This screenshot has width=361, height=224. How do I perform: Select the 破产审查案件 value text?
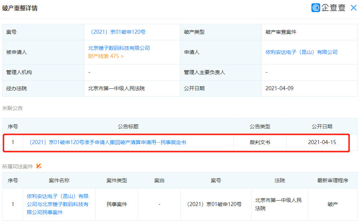point(281,32)
